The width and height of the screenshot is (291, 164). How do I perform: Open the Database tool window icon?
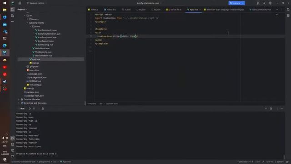point(288,15)
